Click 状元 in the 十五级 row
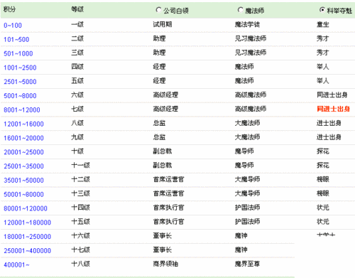Screen dimensions: 355x278 (323, 222)
